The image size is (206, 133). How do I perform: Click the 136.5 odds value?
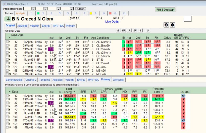click(x=167, y=74)
